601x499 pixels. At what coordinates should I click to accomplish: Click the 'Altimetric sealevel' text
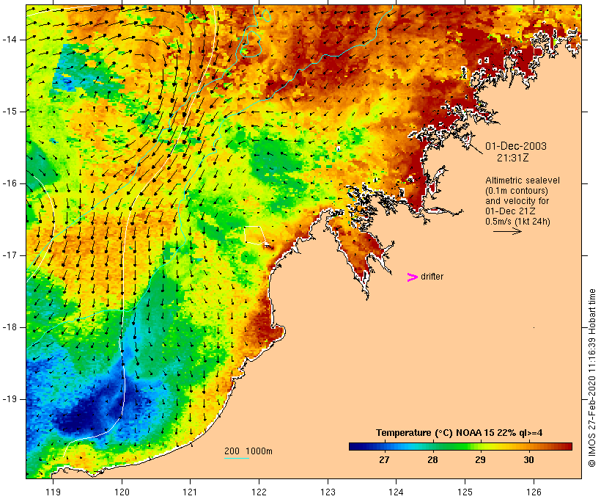coord(523,180)
